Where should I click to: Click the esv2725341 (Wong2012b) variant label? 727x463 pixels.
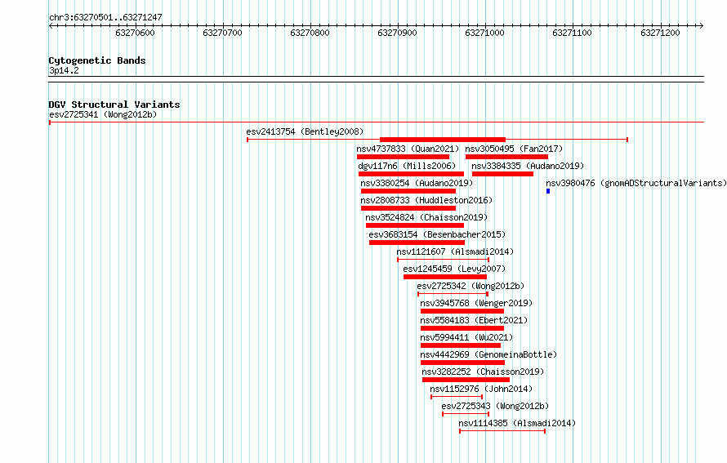(x=103, y=114)
